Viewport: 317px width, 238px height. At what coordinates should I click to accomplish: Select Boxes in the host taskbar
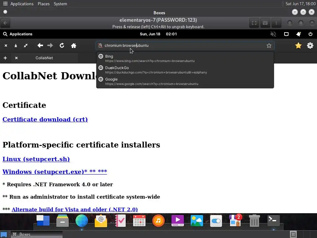click(x=37, y=234)
